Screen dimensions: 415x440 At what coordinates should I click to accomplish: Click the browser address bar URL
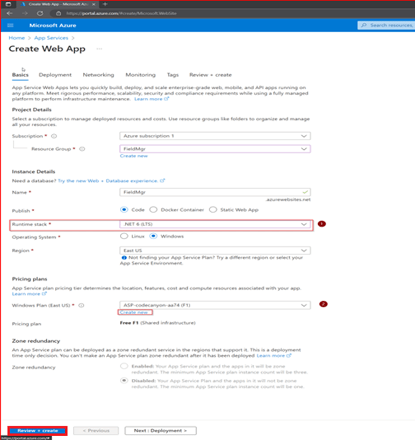pyautogui.click(x=121, y=13)
